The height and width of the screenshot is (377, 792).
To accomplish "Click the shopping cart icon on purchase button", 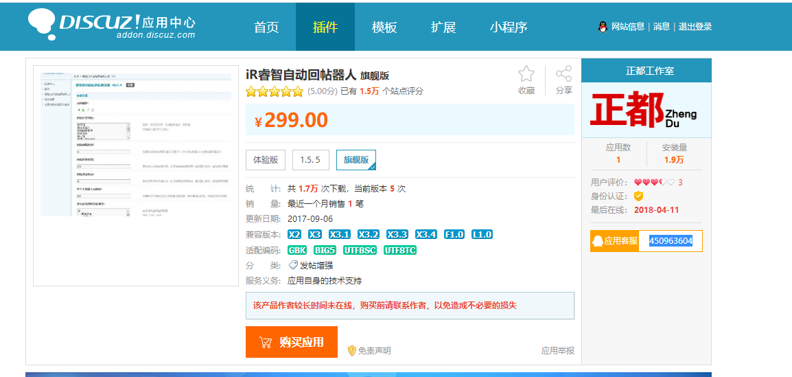I will (265, 343).
